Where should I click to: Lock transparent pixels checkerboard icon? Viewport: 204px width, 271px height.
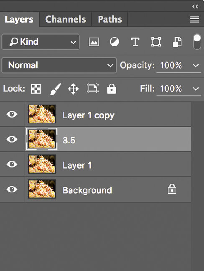pos(36,89)
